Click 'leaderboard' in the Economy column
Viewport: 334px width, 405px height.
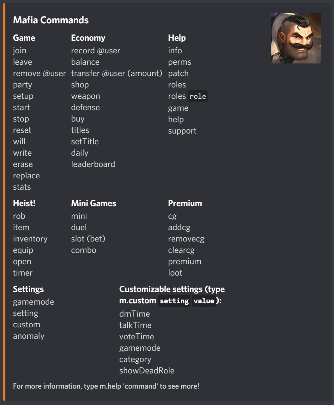93,164
